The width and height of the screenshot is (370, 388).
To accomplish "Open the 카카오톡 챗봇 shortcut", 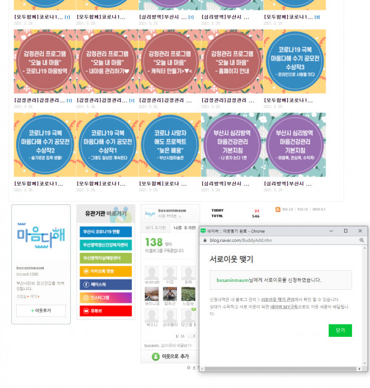I will (104, 271).
